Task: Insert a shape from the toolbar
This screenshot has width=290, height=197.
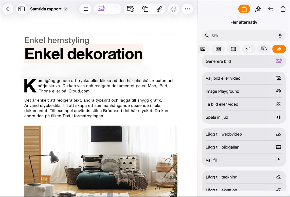Action: (145, 9)
